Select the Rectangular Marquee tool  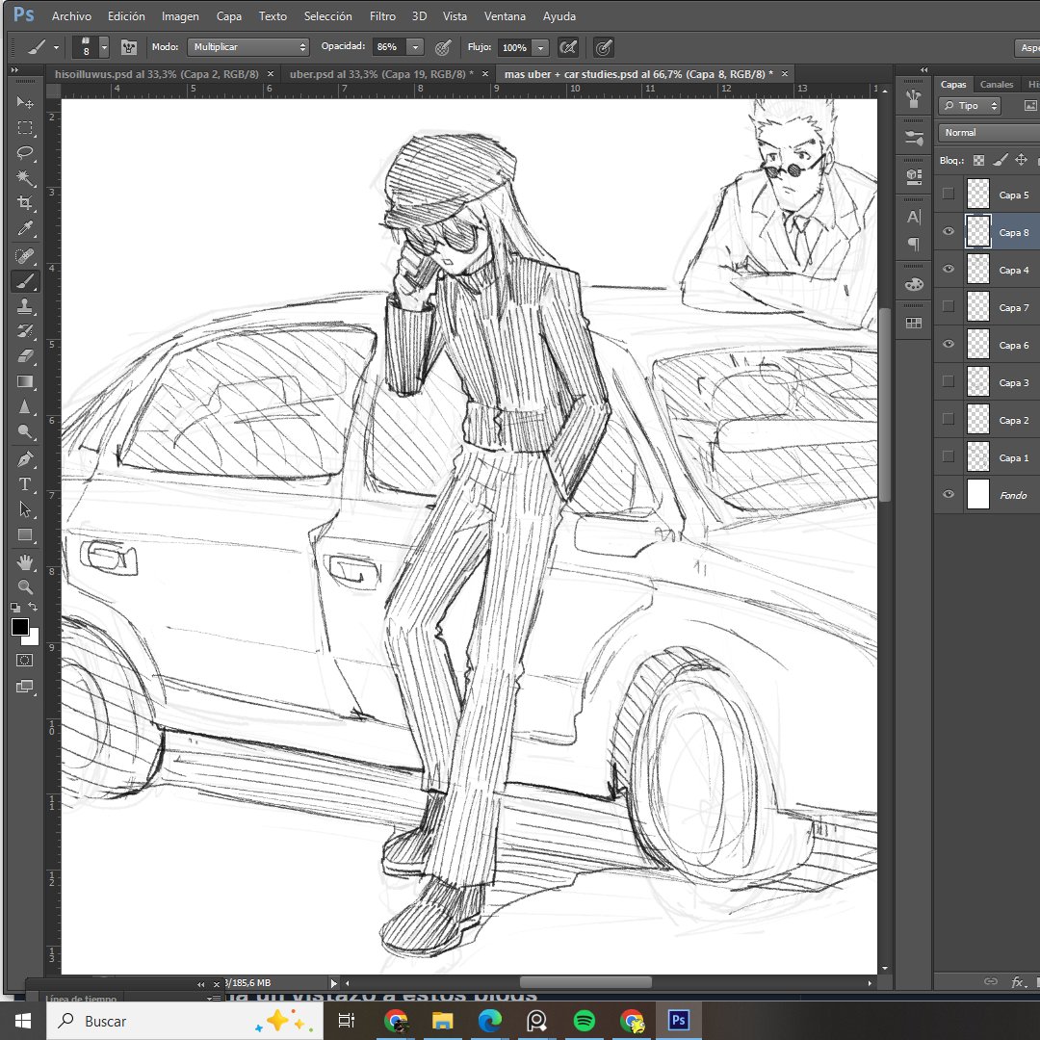tap(24, 128)
